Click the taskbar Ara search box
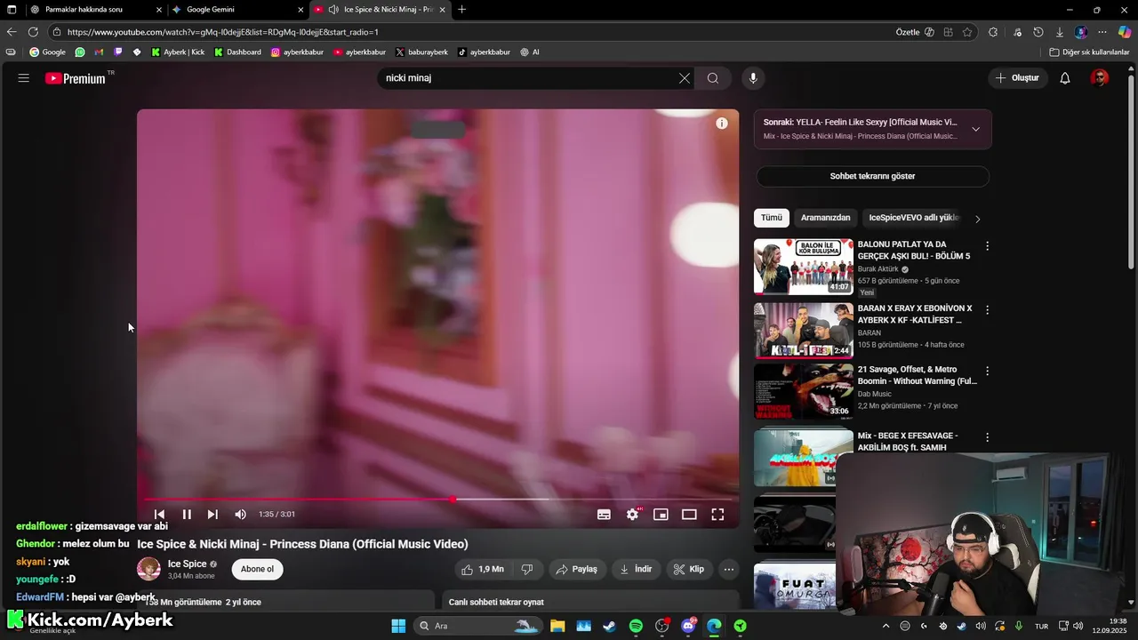The width and height of the screenshot is (1138, 640). pos(478,626)
